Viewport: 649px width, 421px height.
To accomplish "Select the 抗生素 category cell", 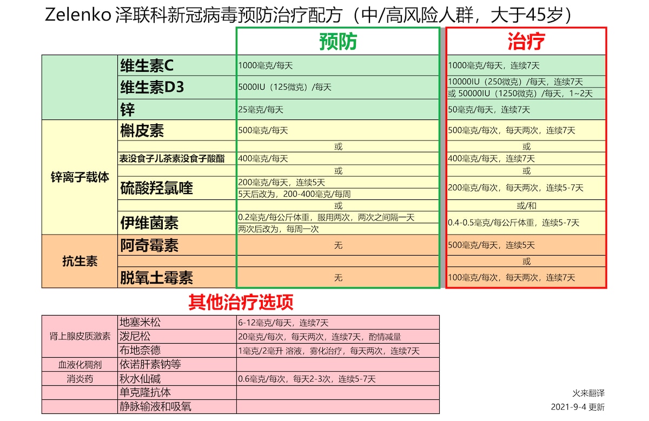I will point(80,262).
